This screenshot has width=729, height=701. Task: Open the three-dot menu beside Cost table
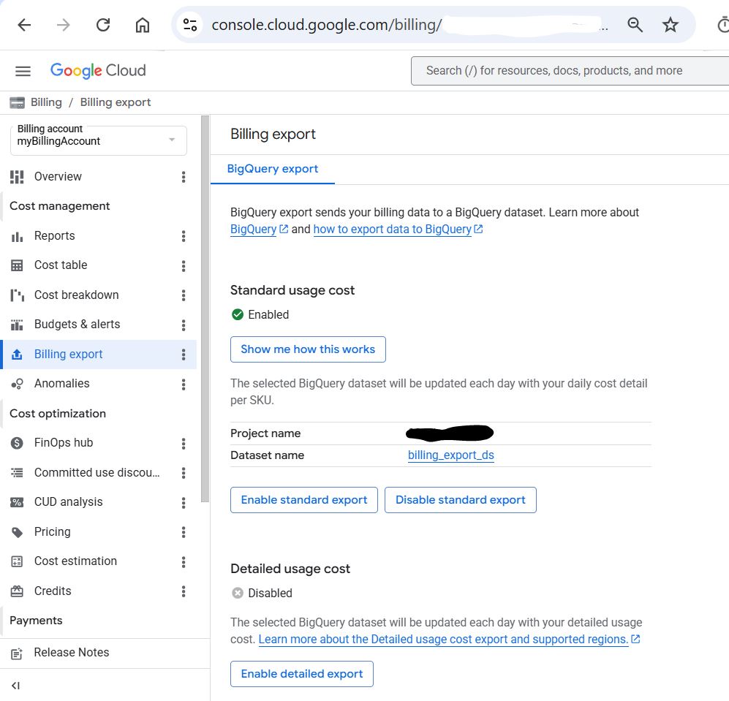[x=184, y=265]
